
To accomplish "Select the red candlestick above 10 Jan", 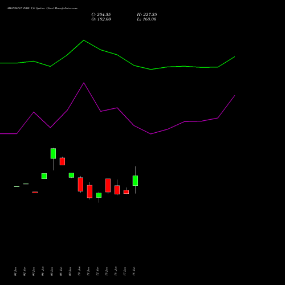I will 80,184.
